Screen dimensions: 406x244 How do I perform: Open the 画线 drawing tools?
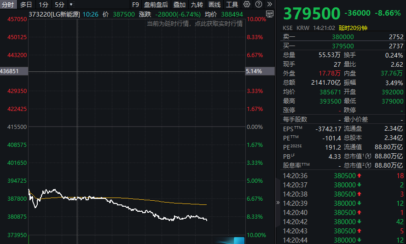pyautogui.click(x=215, y=5)
